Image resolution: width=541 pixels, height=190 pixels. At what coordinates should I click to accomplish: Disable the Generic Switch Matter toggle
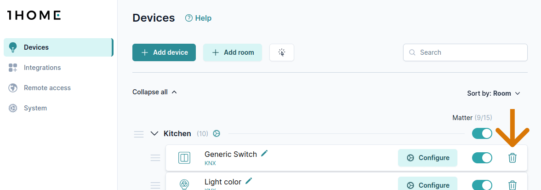click(482, 158)
